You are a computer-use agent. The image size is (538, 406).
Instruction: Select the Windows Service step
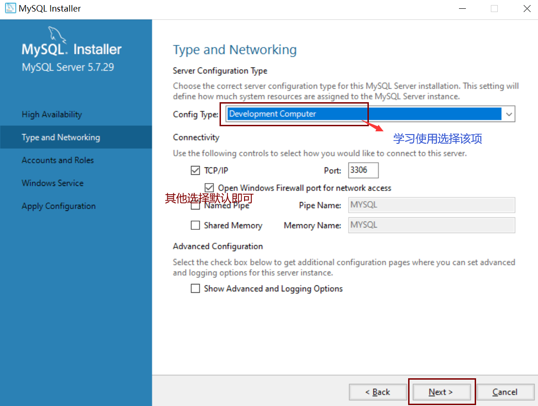[x=52, y=183]
